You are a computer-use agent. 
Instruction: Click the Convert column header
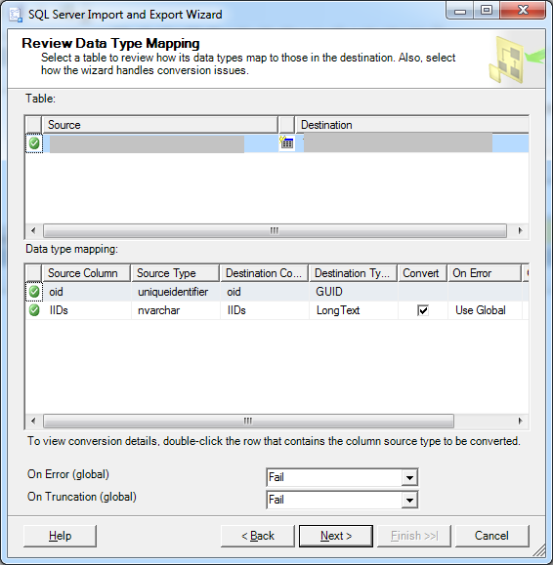422,273
